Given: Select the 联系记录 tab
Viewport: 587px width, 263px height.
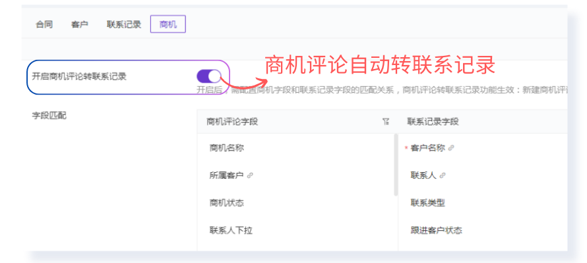Looking at the screenshot, I should pyautogui.click(x=124, y=25).
